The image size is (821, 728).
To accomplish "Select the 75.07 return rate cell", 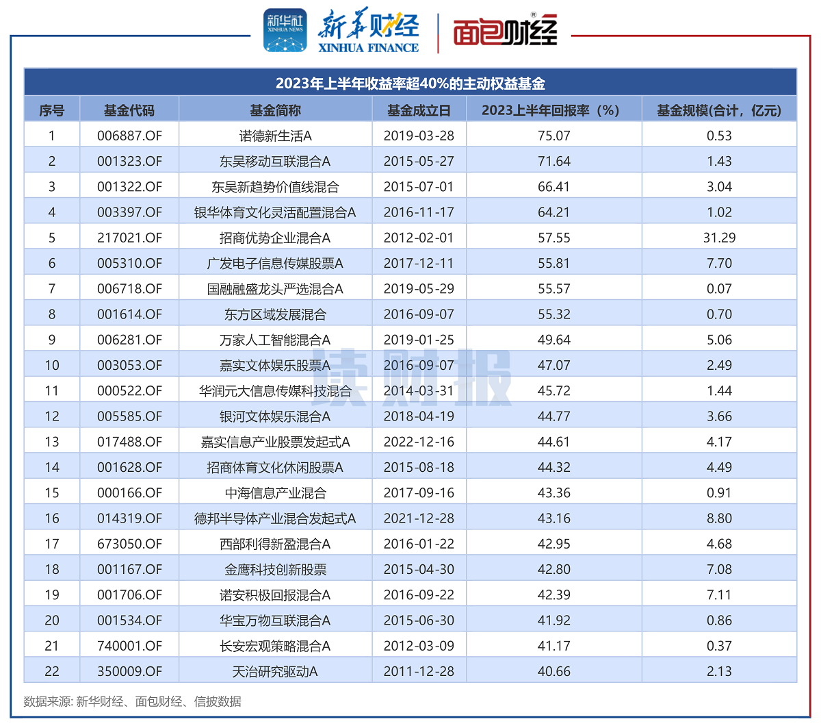I will [x=553, y=136].
